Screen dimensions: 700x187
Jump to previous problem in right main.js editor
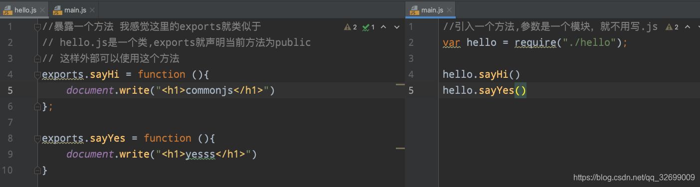pyautogui.click(x=688, y=27)
